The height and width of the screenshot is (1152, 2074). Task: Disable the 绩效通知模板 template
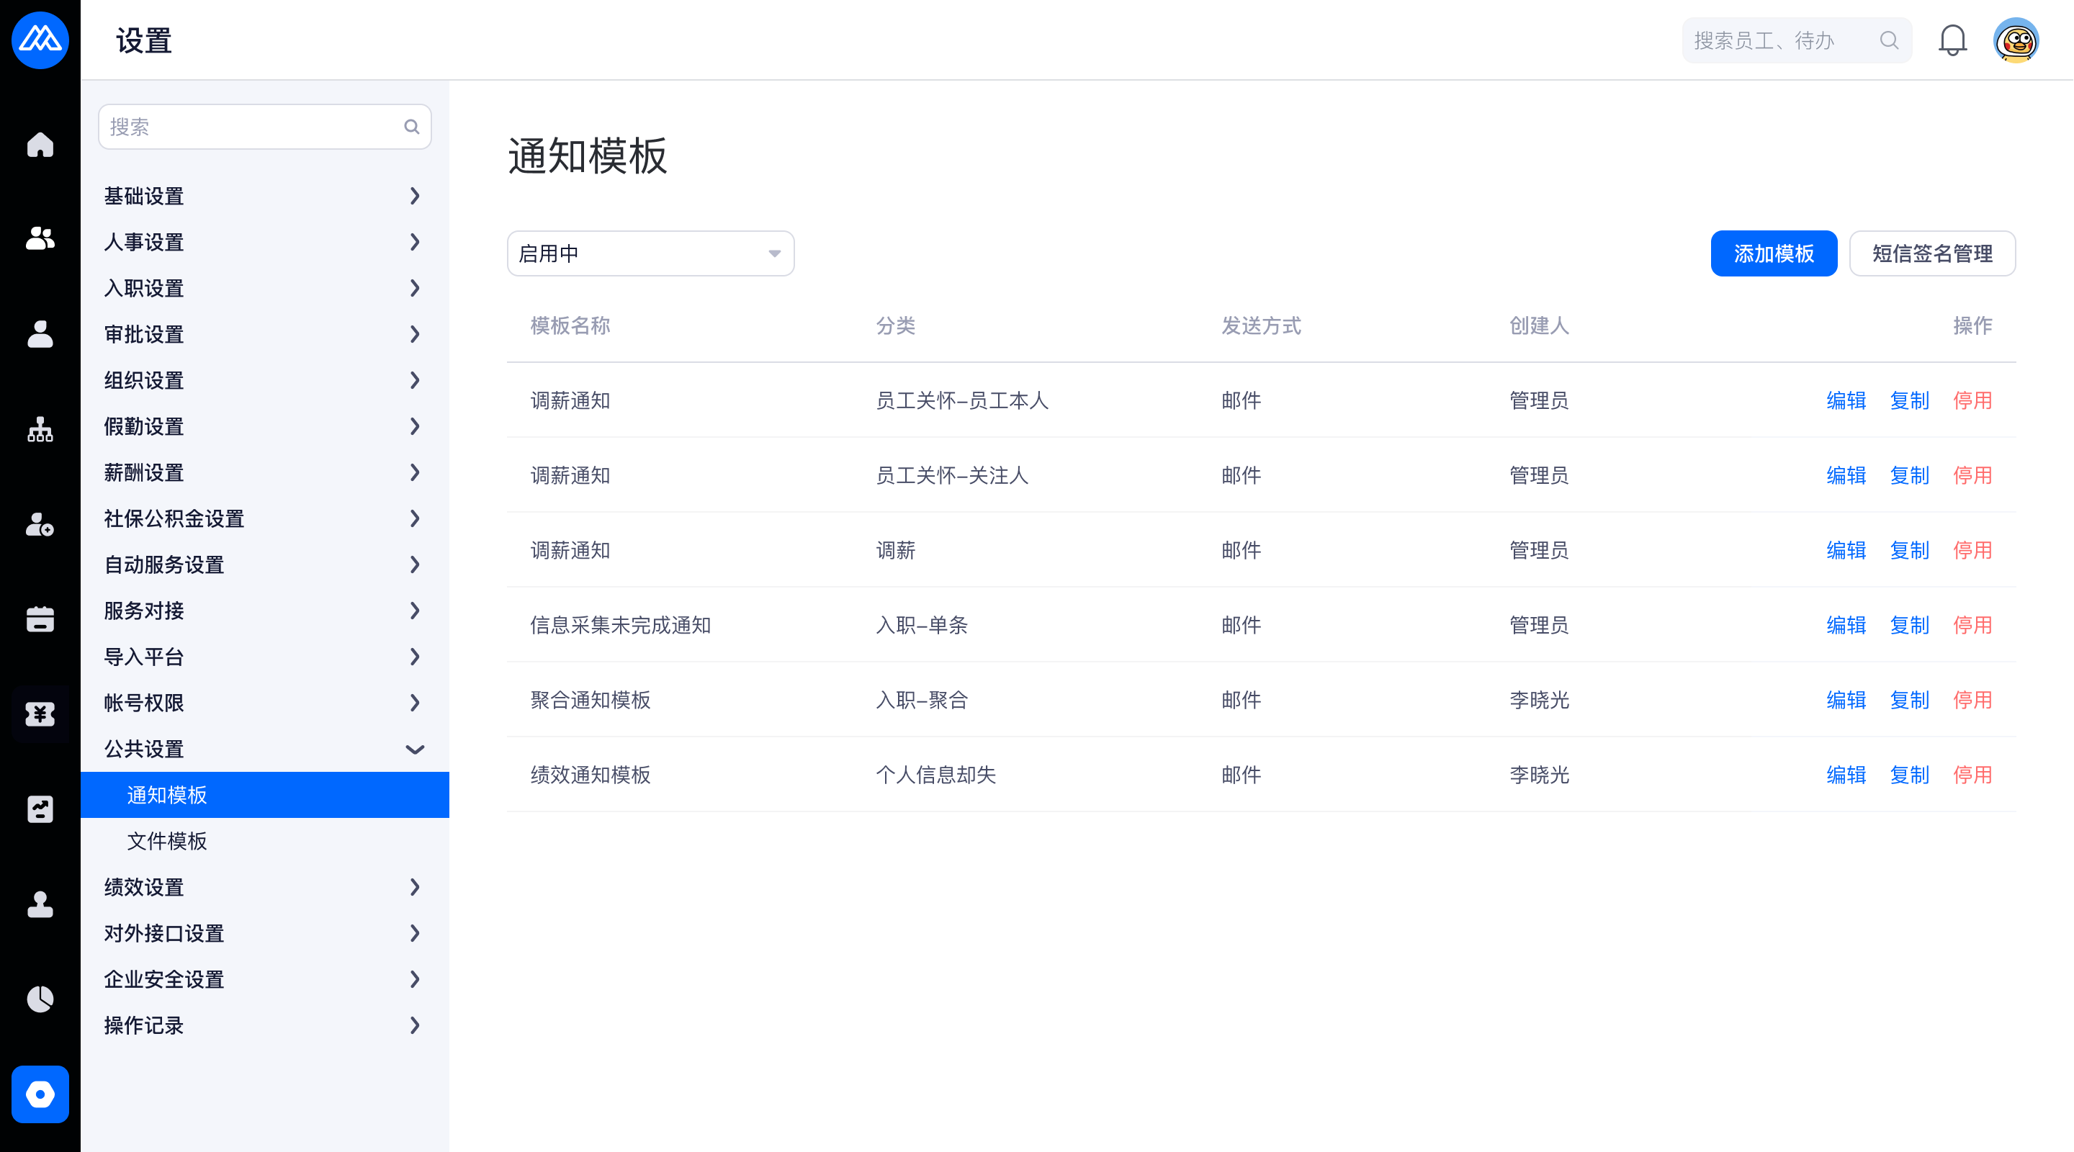click(x=1972, y=775)
